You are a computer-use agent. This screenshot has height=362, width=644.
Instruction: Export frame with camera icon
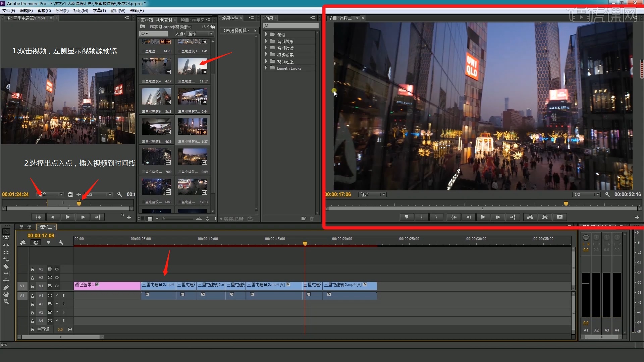[x=560, y=217]
